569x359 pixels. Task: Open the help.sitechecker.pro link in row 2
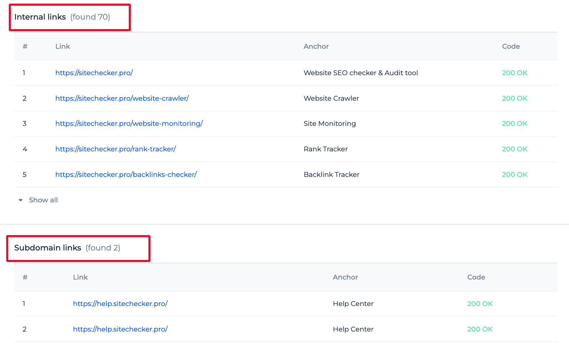[x=120, y=329]
